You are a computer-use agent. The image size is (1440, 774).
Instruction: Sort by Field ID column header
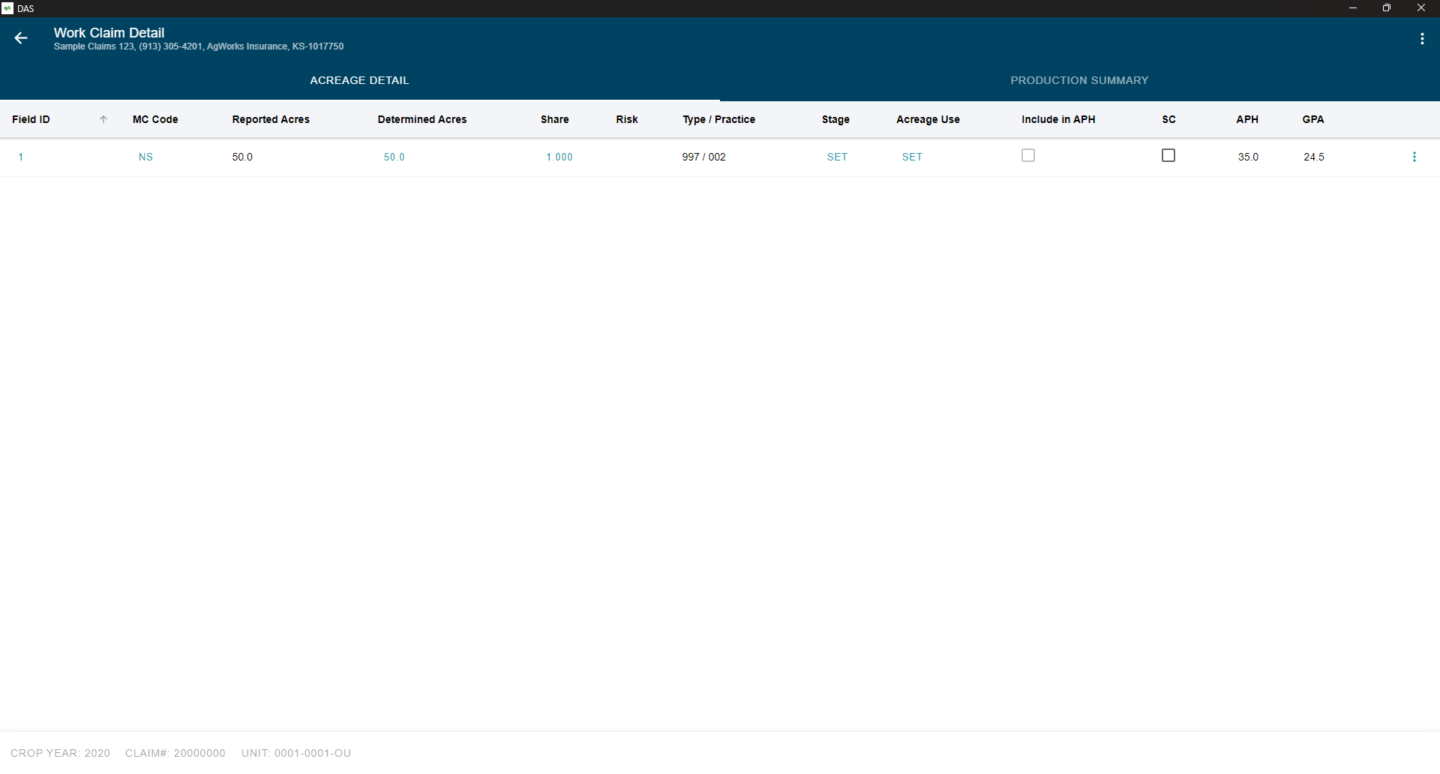tap(31, 119)
